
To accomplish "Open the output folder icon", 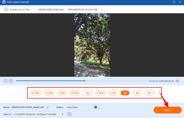I will click(x=70, y=114).
